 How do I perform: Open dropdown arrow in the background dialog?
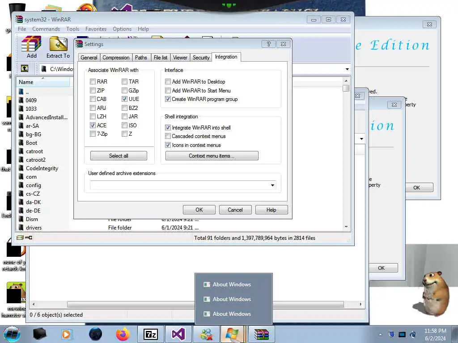pyautogui.click(x=361, y=139)
